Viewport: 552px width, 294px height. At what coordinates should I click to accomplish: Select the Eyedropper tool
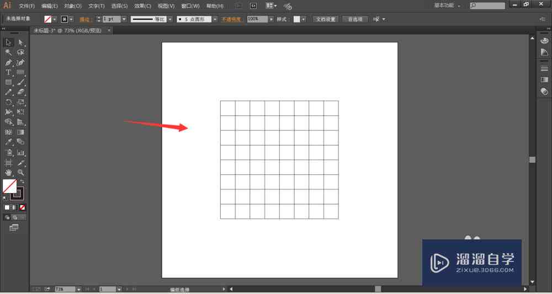[8, 142]
